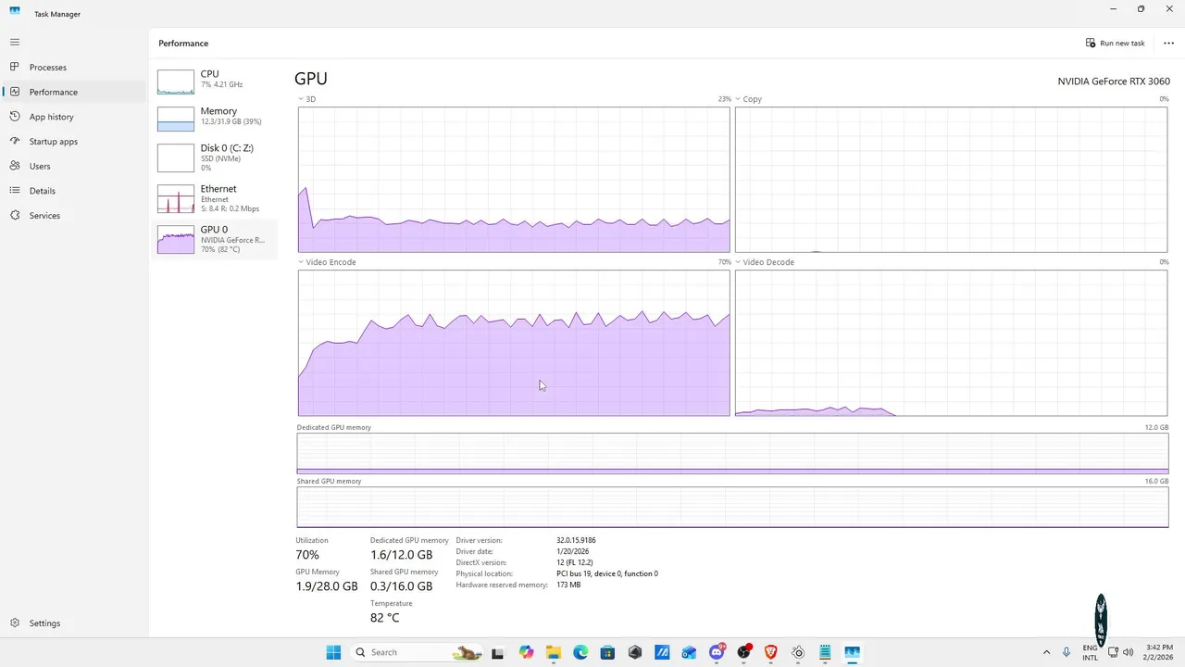Show hidden system tray icons
The width and height of the screenshot is (1185, 667).
1047,652
